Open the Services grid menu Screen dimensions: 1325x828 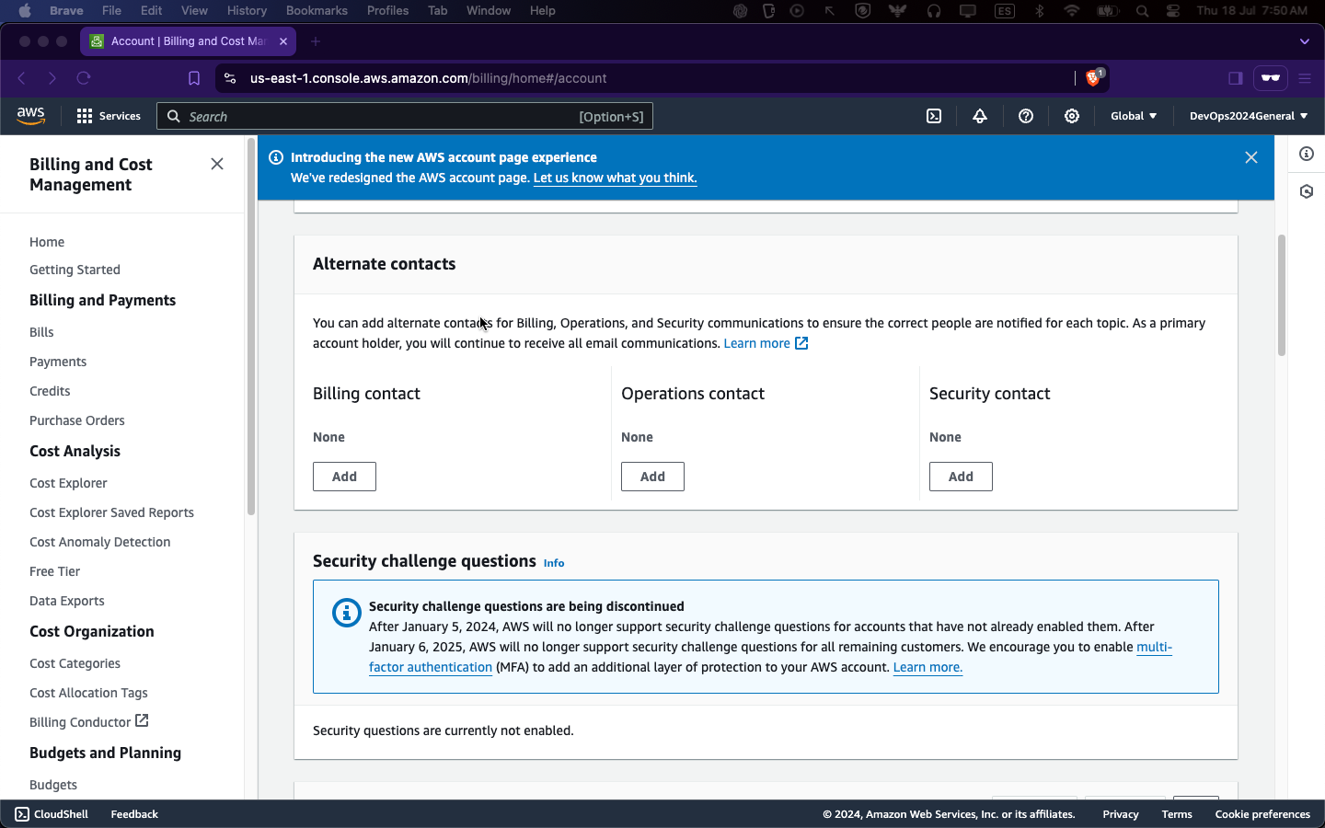[x=109, y=116]
